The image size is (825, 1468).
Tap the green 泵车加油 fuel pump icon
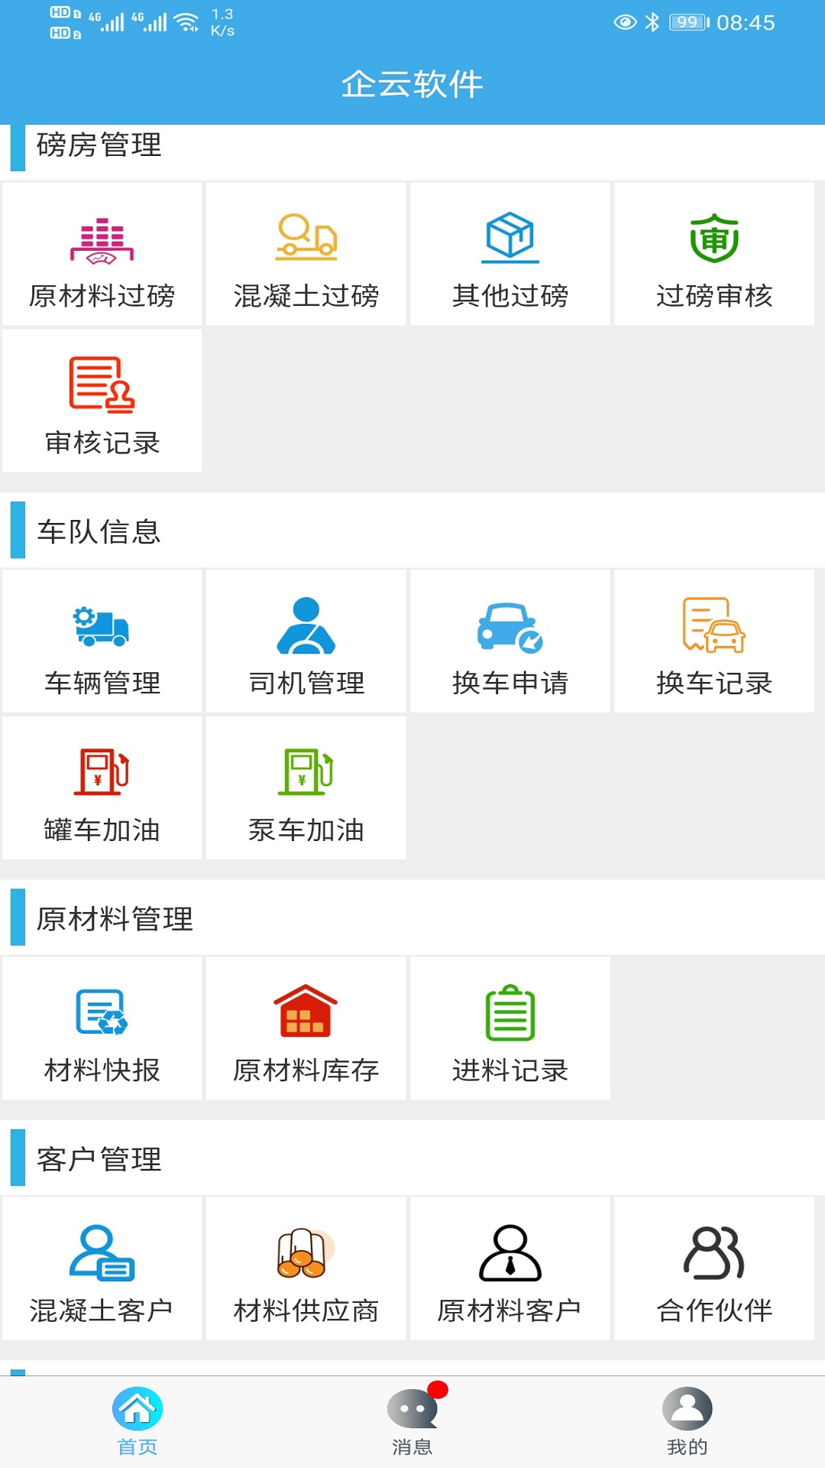[306, 771]
